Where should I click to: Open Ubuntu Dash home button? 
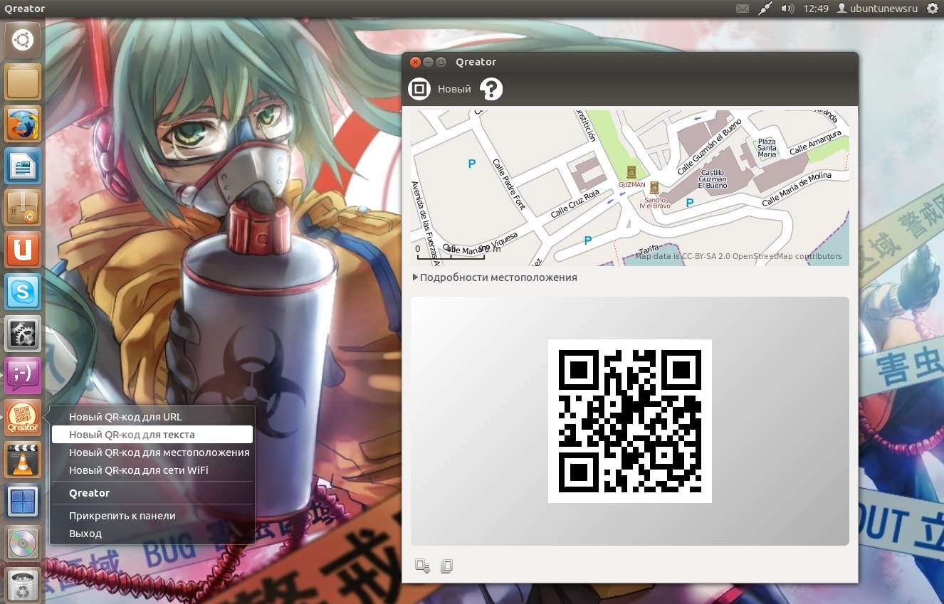pos(23,41)
